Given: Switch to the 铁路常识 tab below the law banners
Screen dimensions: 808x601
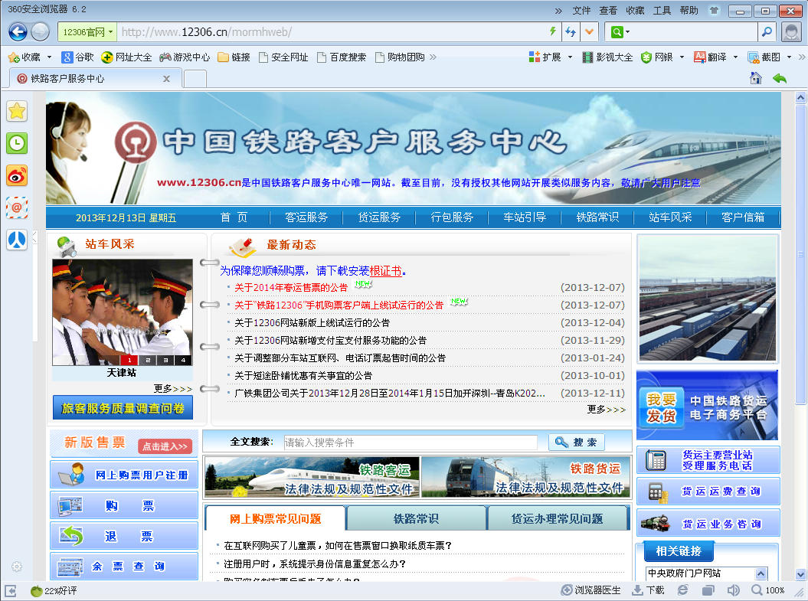Looking at the screenshot, I should tap(416, 518).
